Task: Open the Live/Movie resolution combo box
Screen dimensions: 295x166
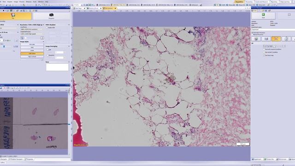Action: 32,30
